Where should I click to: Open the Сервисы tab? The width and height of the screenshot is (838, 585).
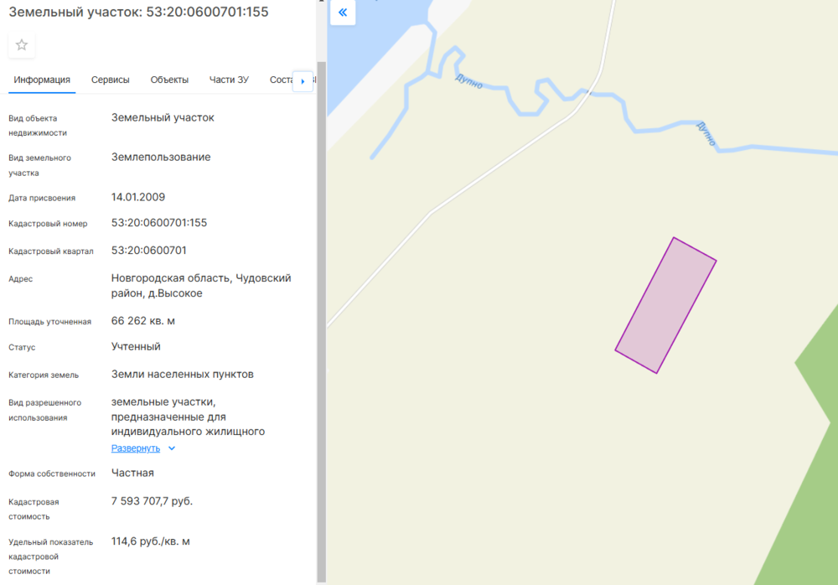pyautogui.click(x=111, y=80)
